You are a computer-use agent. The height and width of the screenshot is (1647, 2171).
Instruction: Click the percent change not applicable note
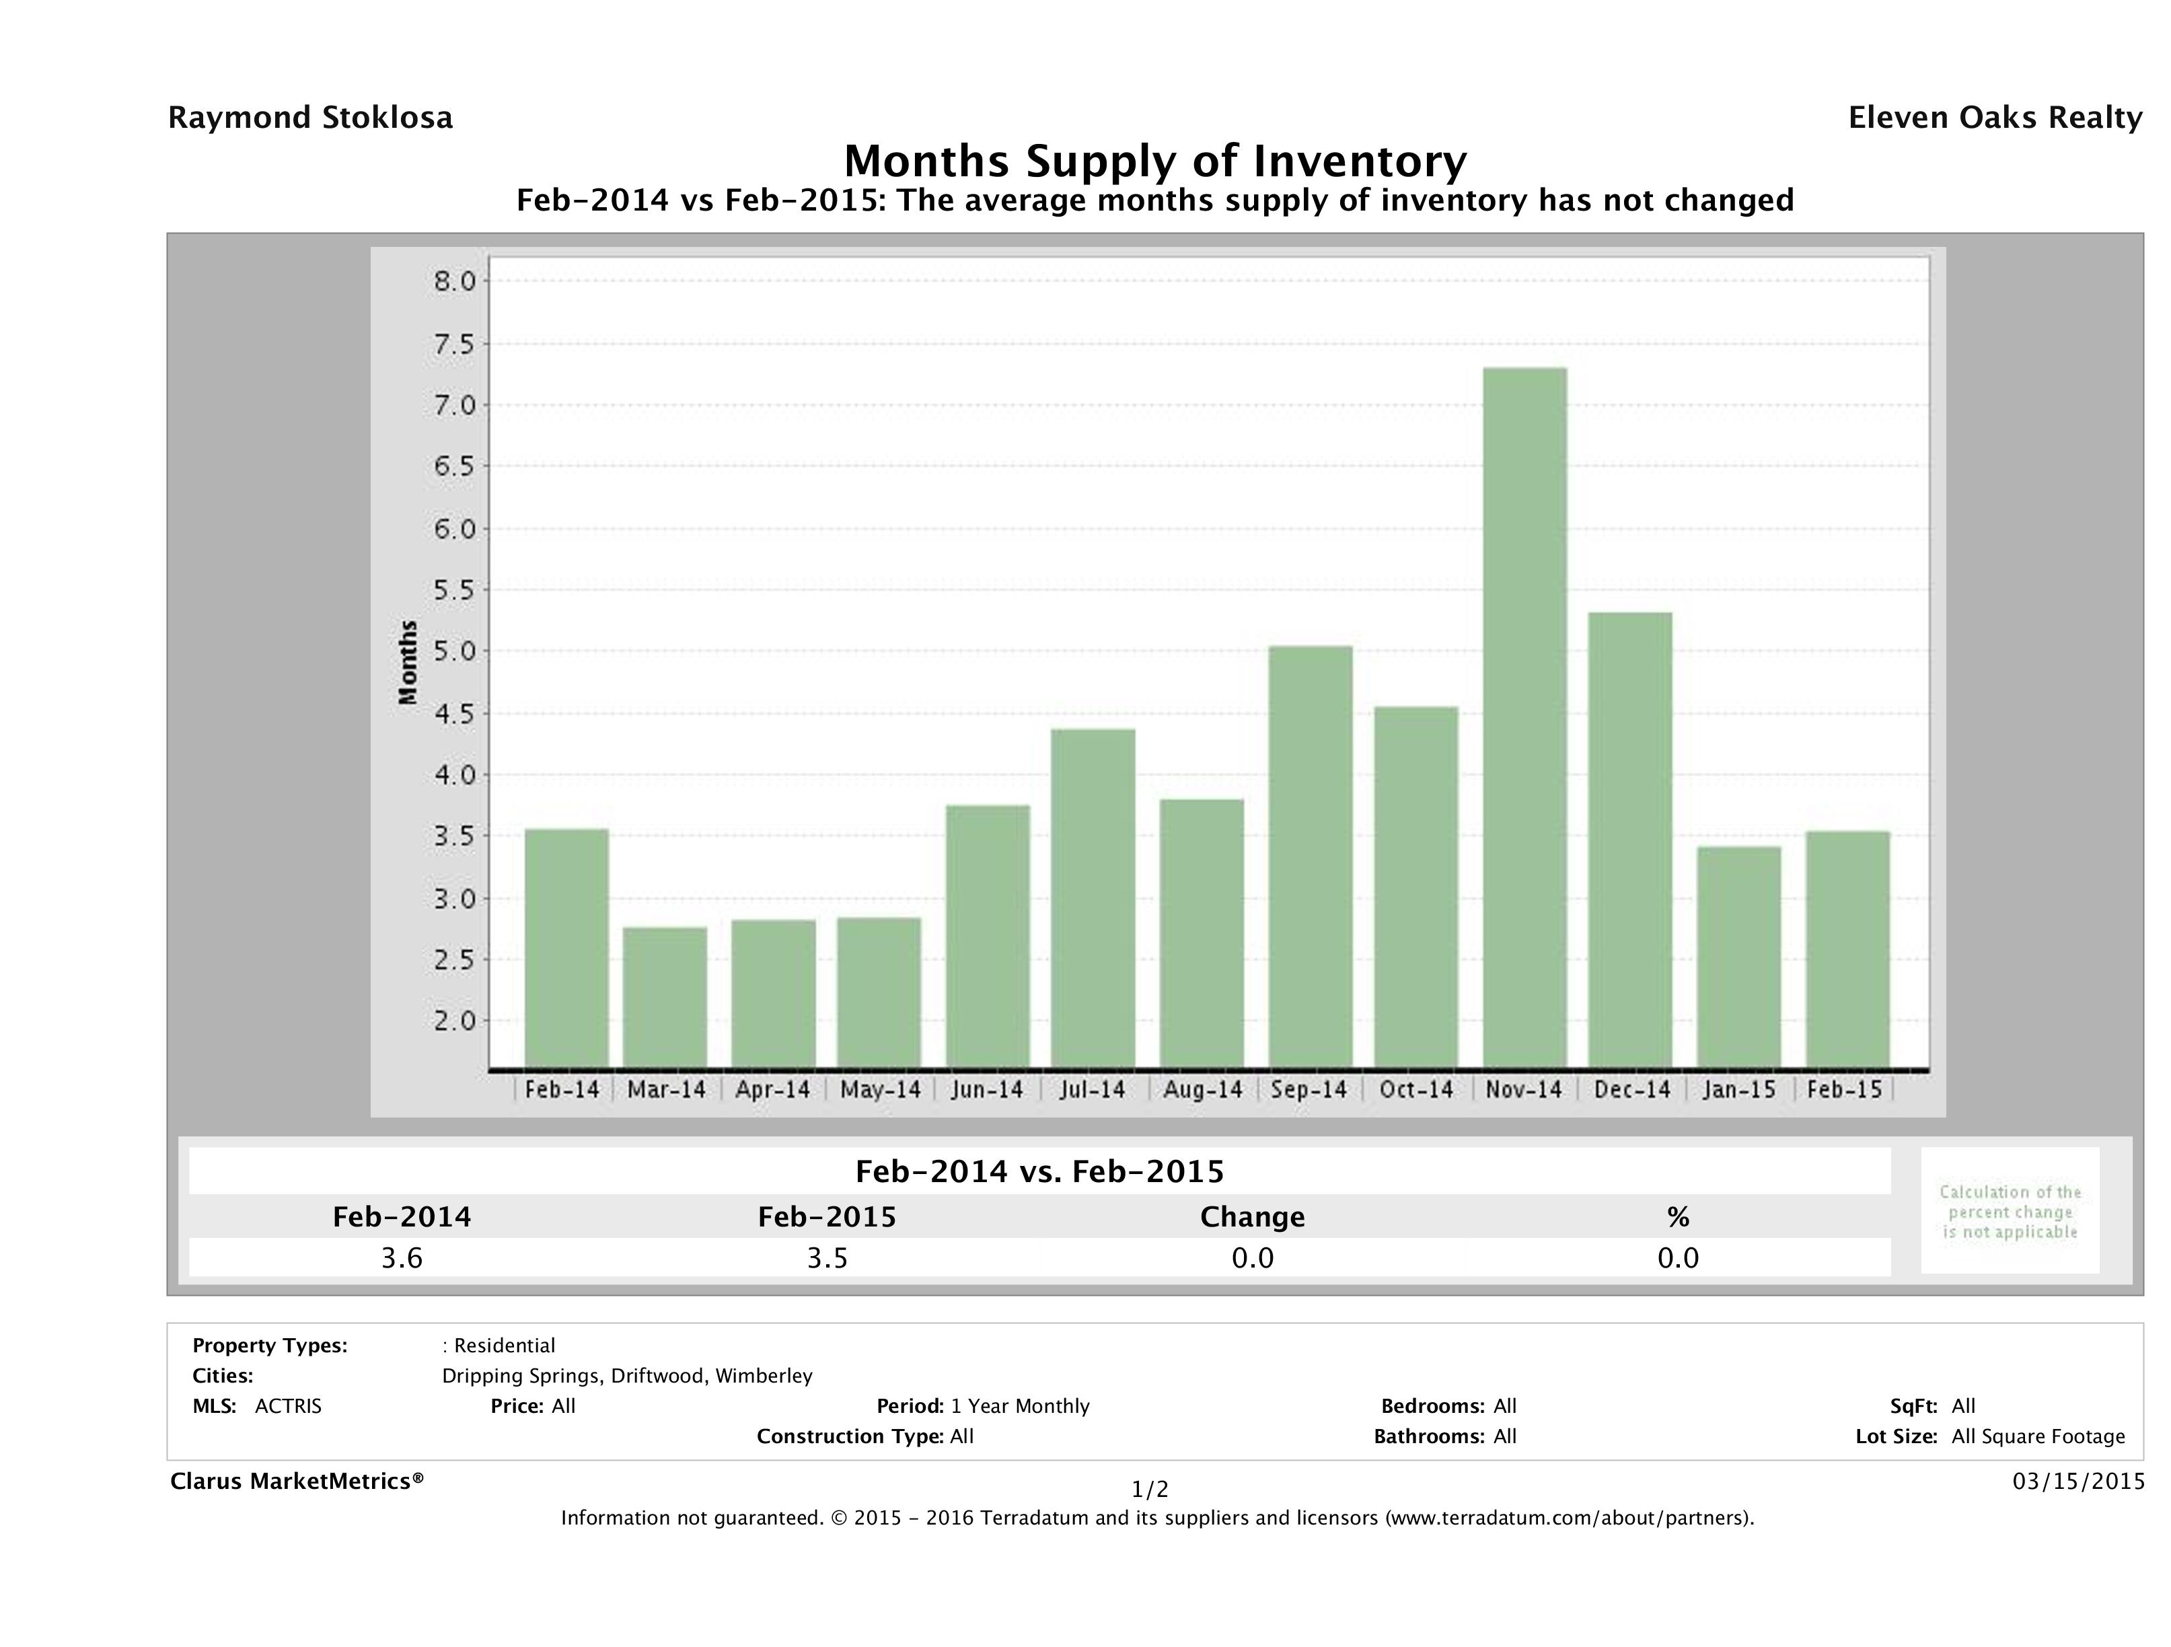click(x=2010, y=1212)
